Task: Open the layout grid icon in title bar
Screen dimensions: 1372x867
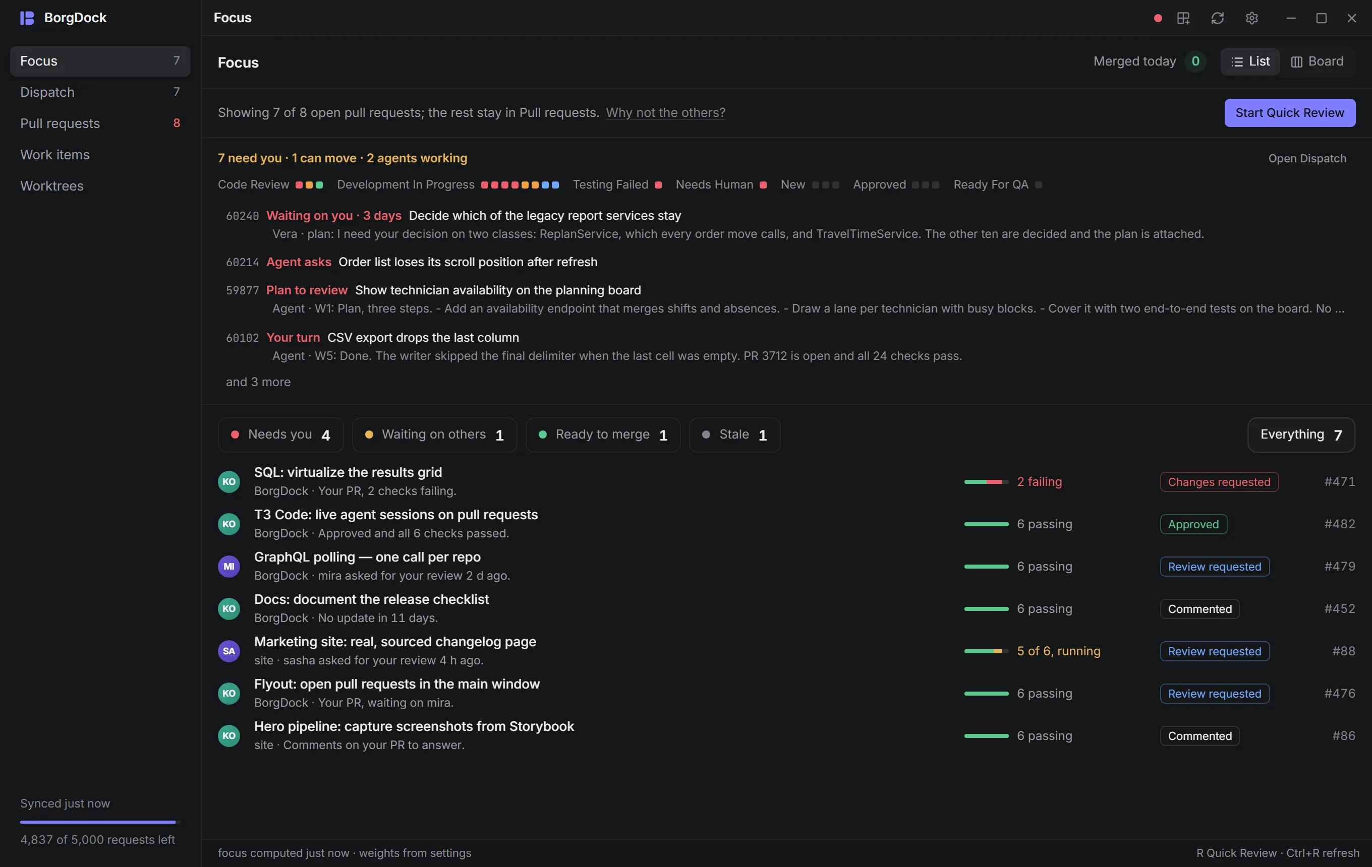Action: (1183, 18)
